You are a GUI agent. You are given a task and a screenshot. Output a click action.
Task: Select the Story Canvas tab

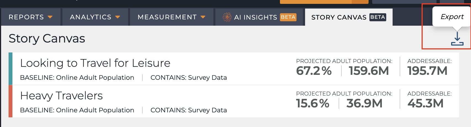click(x=349, y=17)
